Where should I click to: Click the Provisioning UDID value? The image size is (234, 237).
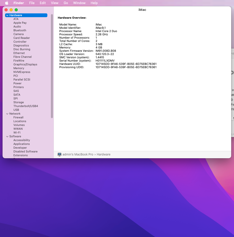click(x=126, y=67)
